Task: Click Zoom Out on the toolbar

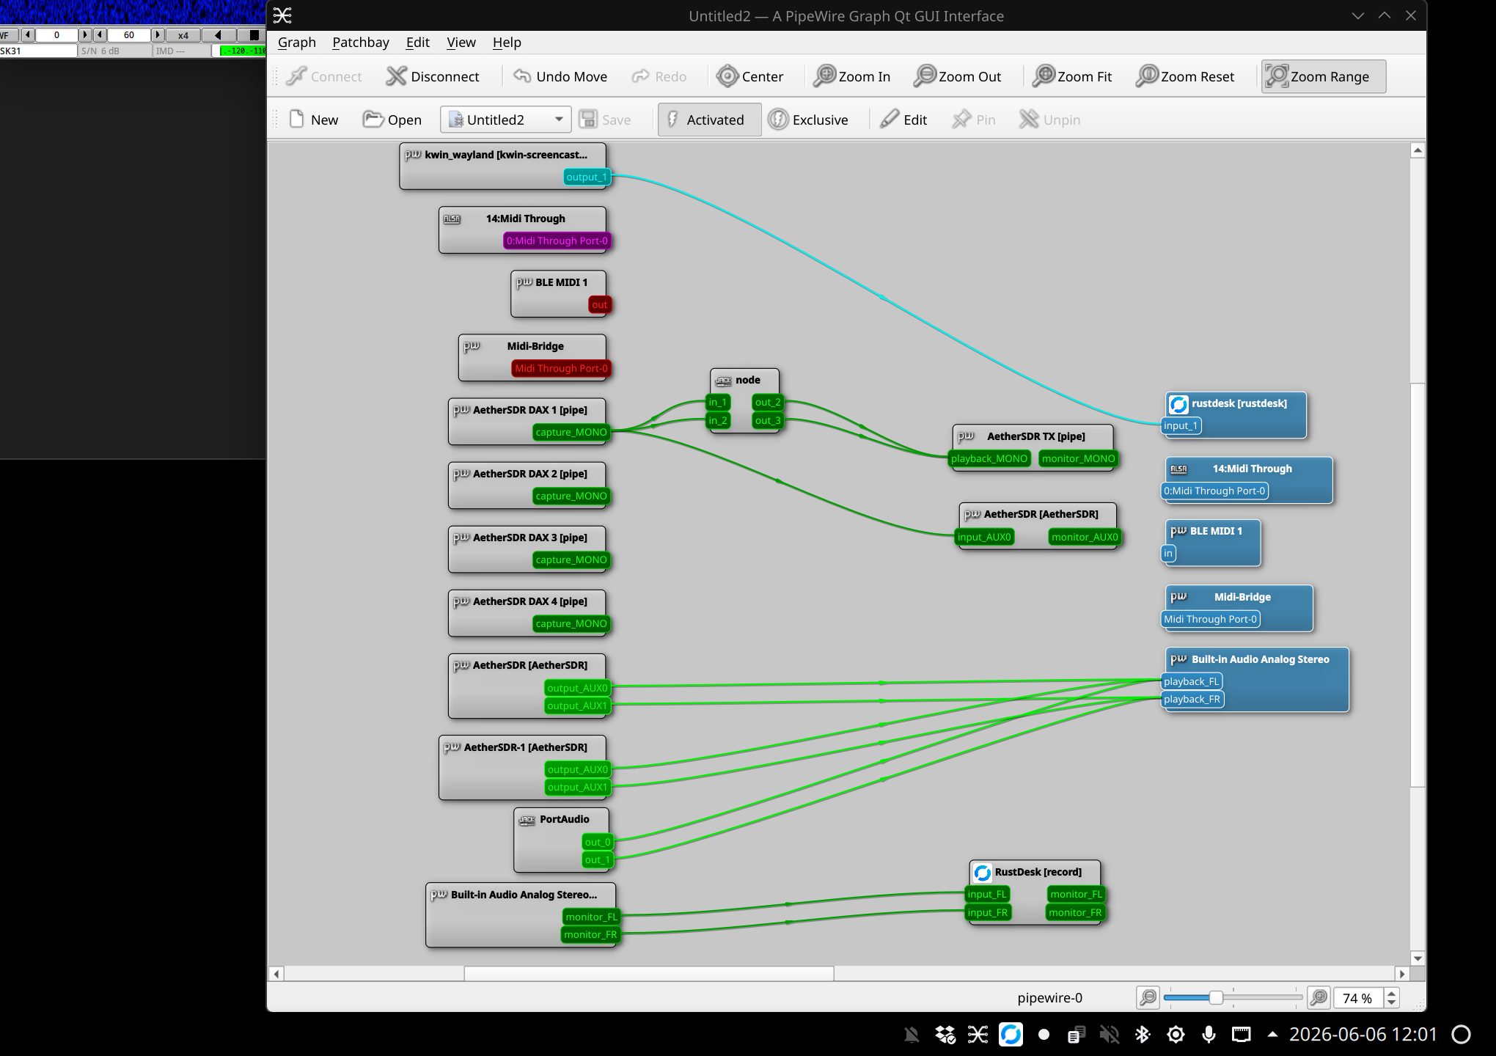Action: coord(958,76)
